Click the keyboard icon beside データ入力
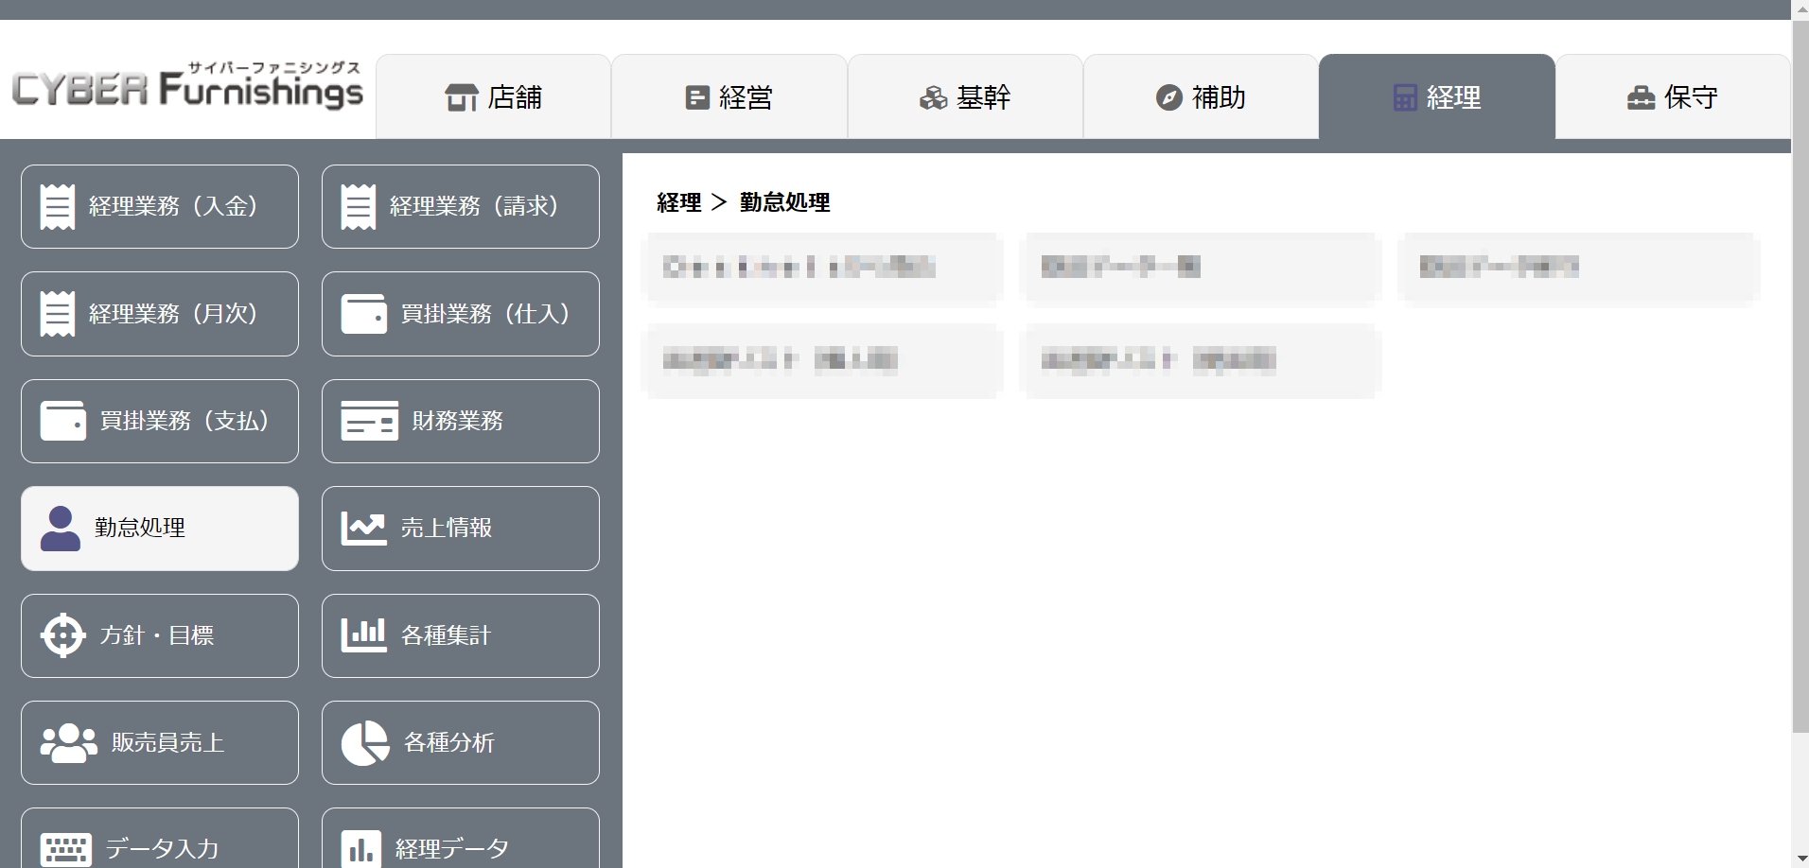This screenshot has width=1809, height=868. pos(66,849)
